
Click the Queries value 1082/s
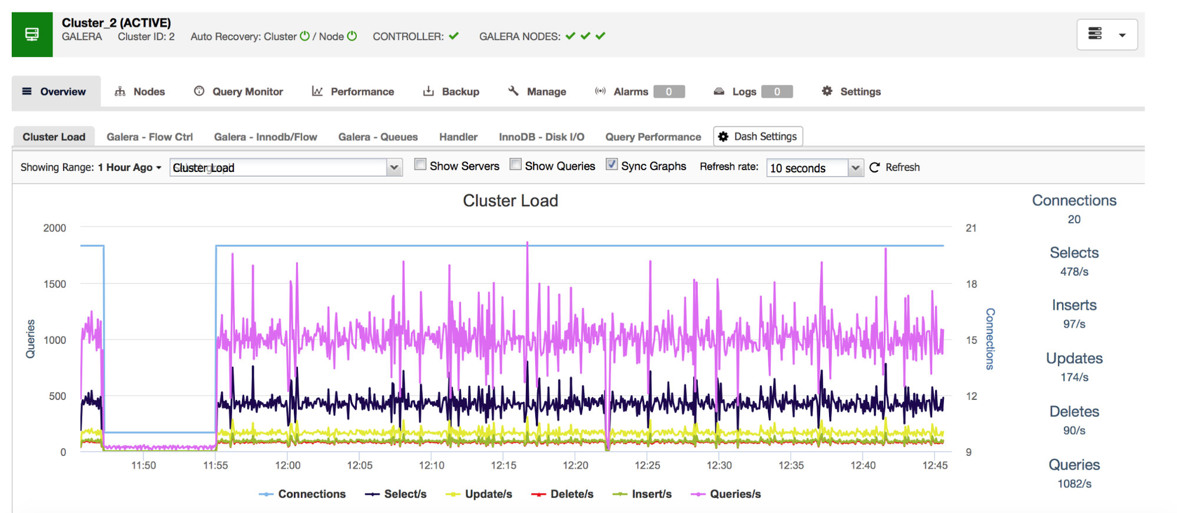coord(1074,484)
